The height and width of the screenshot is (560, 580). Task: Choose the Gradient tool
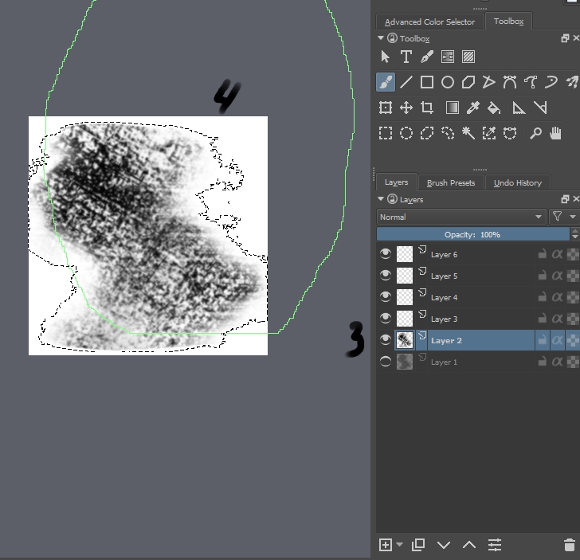point(453,108)
